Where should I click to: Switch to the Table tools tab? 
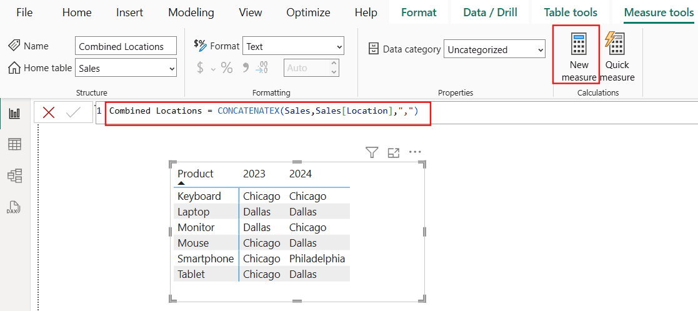pyautogui.click(x=571, y=12)
